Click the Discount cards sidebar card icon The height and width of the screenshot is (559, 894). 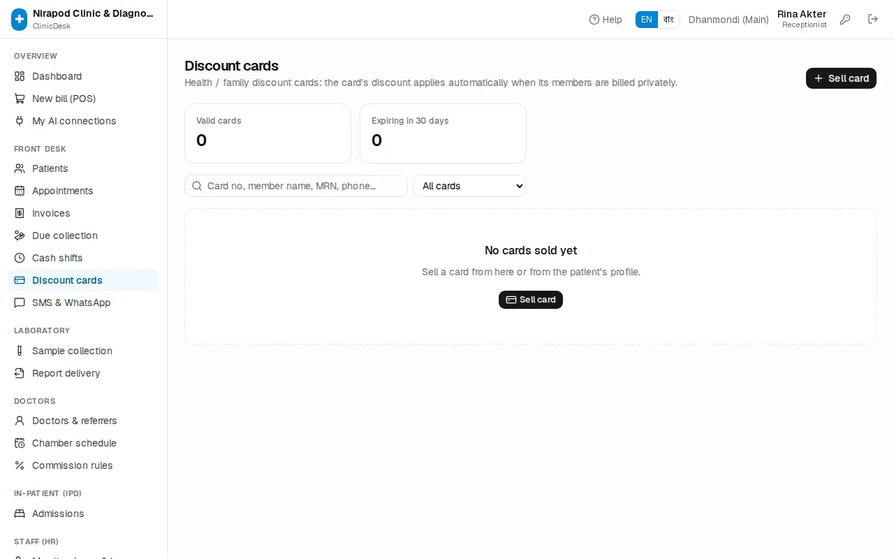point(20,280)
